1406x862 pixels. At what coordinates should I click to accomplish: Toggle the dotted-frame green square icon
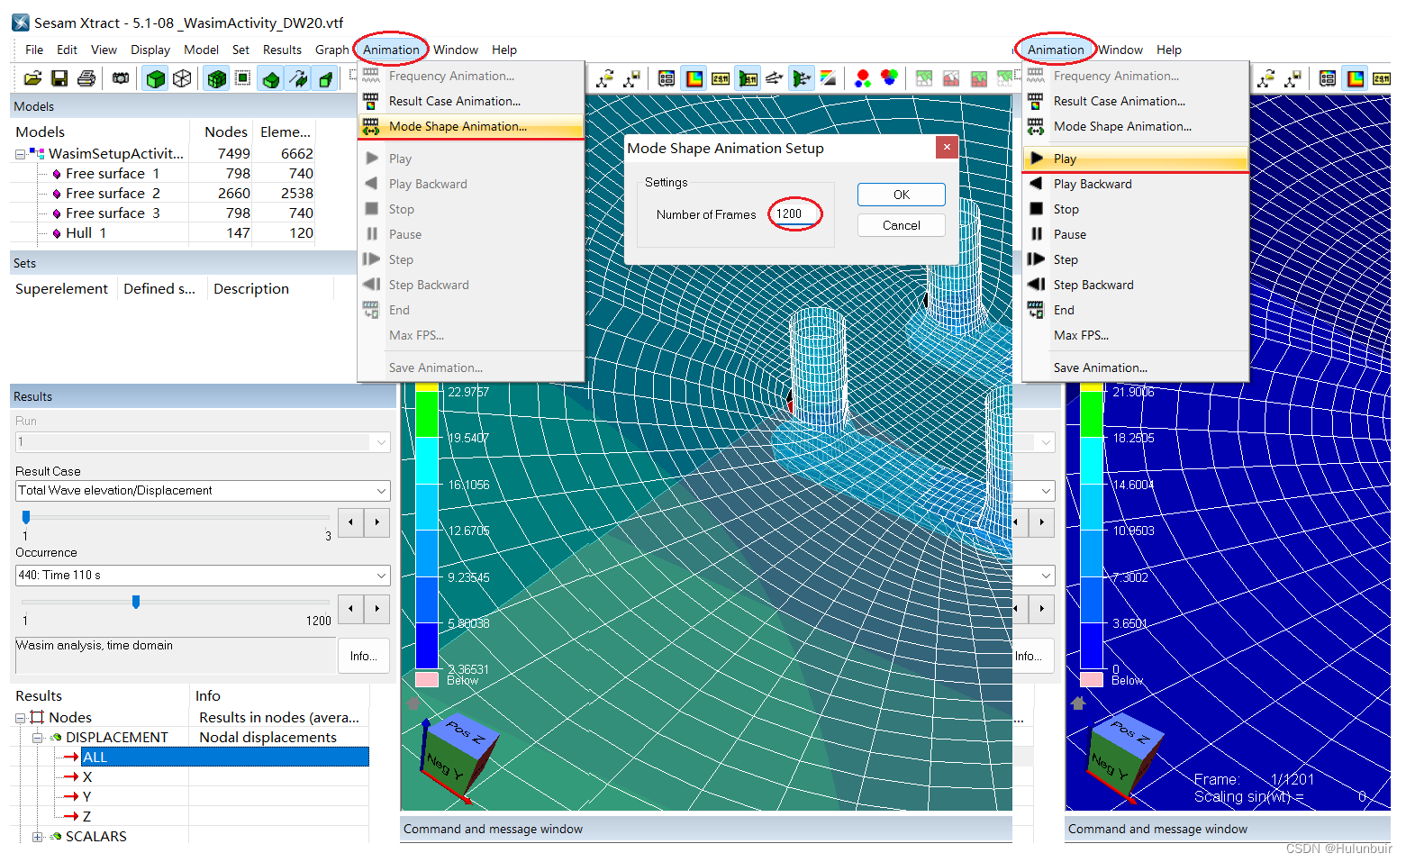tap(242, 78)
